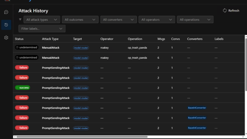247x139 pixels.
Task: Click the Target column header
Action: click(77, 39)
